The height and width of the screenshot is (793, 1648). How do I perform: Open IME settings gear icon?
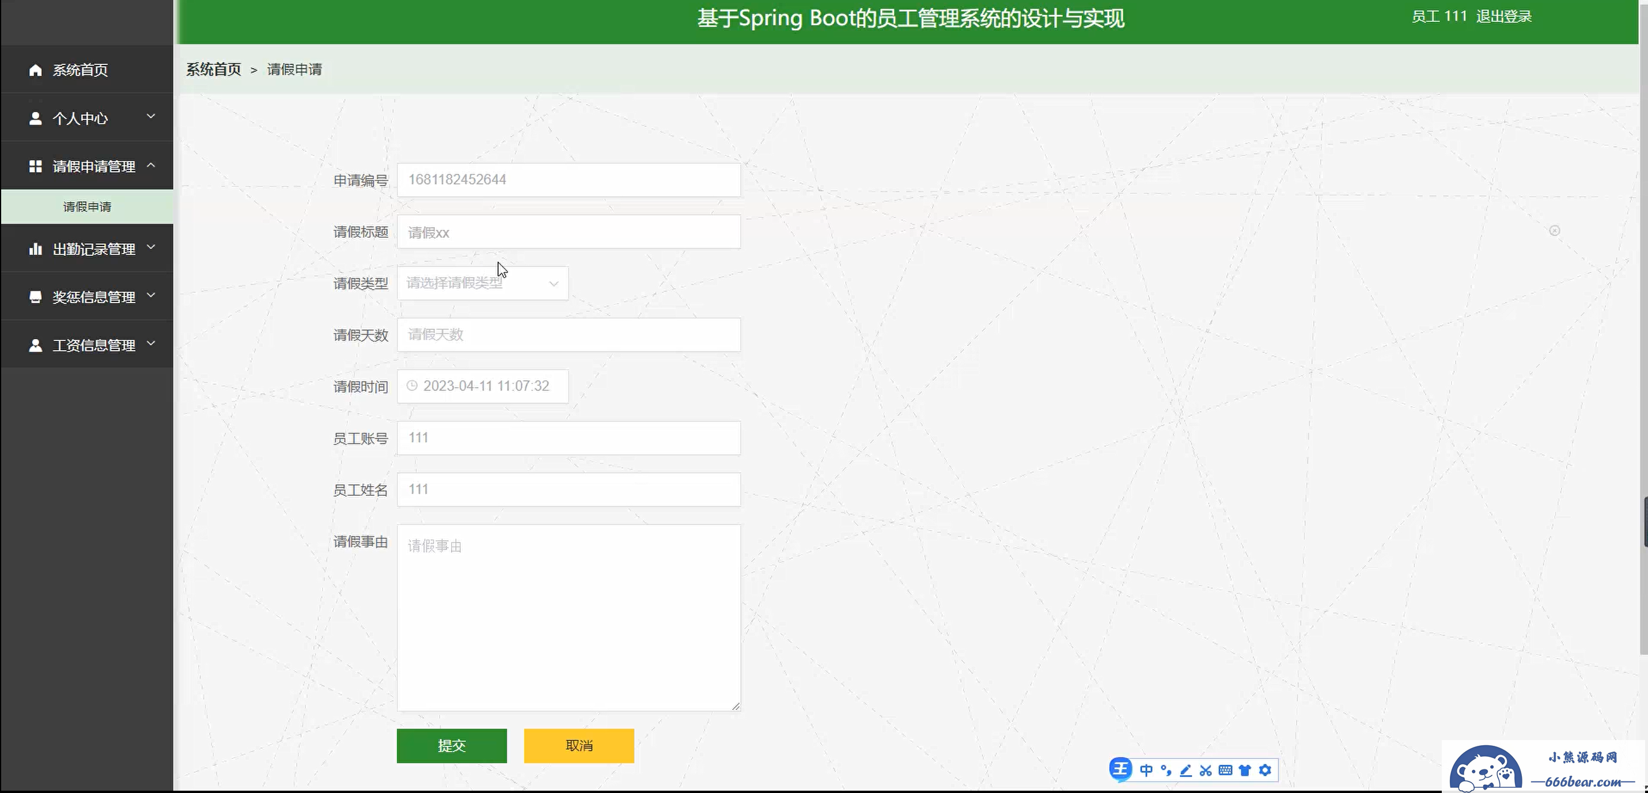click(1265, 770)
